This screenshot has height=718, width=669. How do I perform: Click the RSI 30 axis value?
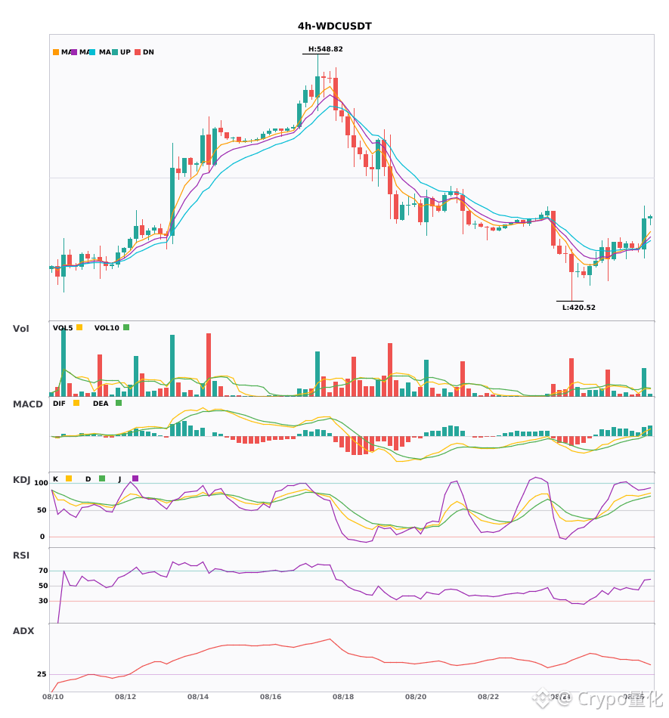coord(43,601)
